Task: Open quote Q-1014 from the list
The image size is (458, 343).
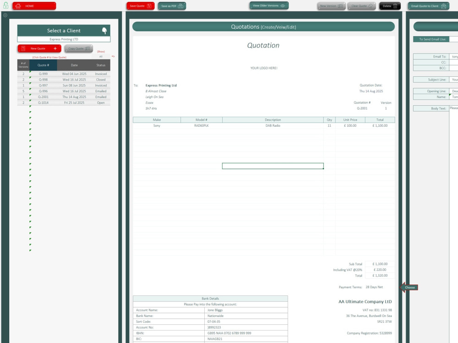Action: click(x=43, y=102)
